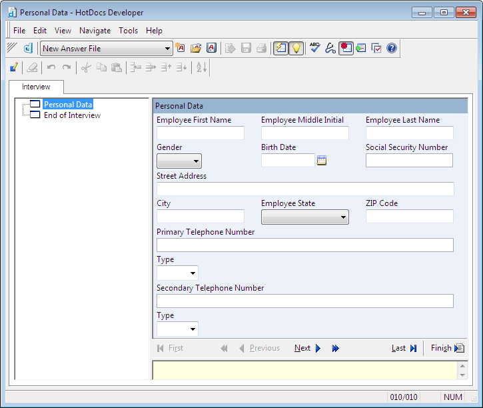This screenshot has width=483, height=408.
Task: Click Finish to end the interview
Action: click(x=447, y=348)
